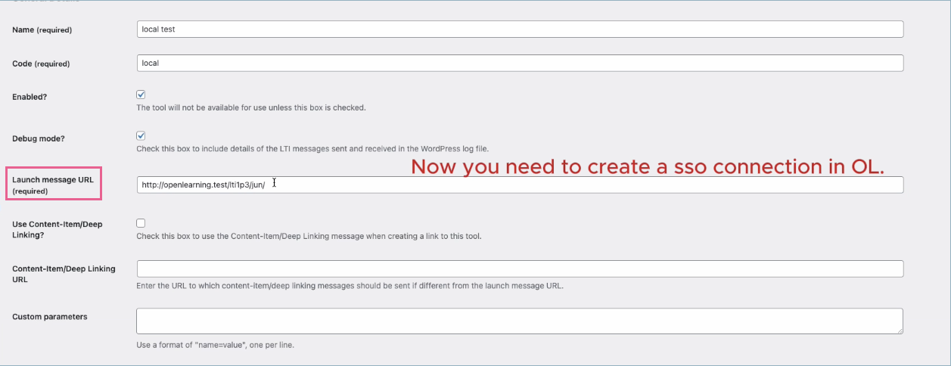The image size is (951, 366).
Task: Click the Code field containing 'local'
Action: coord(520,63)
